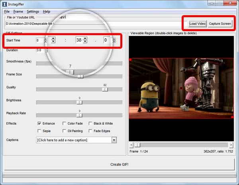Enable the Sepia effect checkbox
The height and width of the screenshot is (185, 239).
coord(39,131)
